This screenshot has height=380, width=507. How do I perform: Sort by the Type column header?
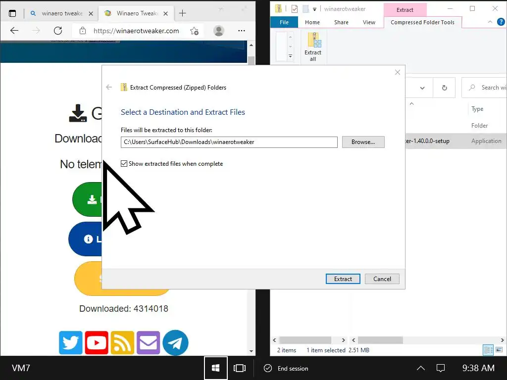(x=477, y=109)
